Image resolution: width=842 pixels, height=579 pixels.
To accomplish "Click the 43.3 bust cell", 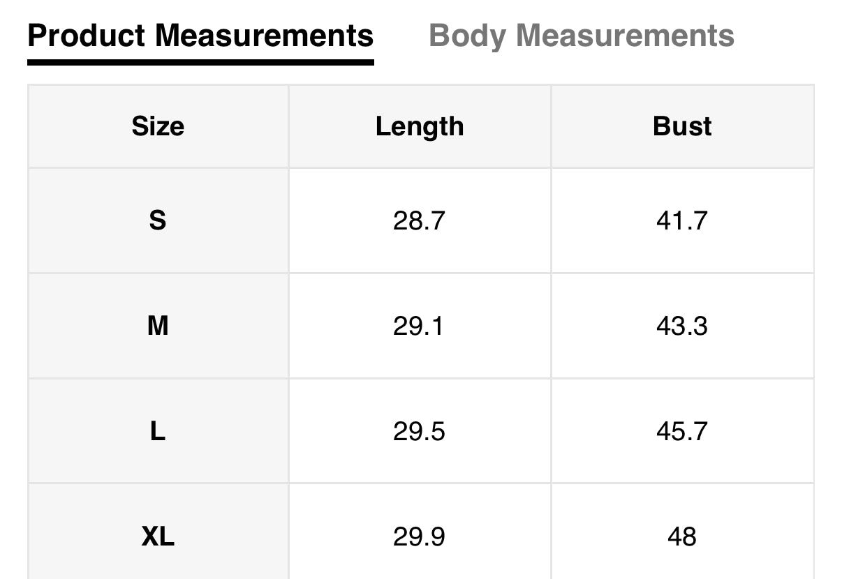I will 682,326.
